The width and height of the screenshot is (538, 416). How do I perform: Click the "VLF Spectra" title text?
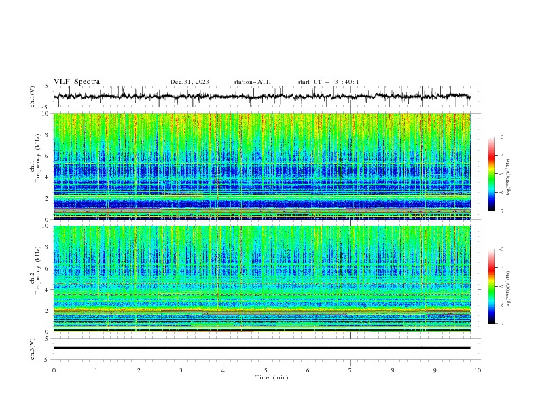coord(77,82)
